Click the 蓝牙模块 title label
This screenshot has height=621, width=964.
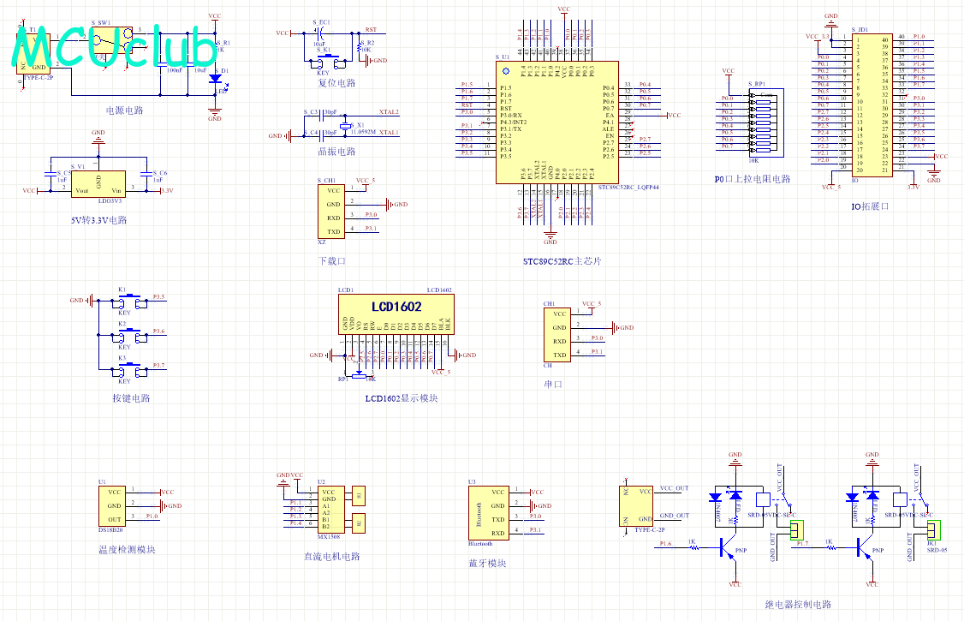pyautogui.click(x=487, y=564)
